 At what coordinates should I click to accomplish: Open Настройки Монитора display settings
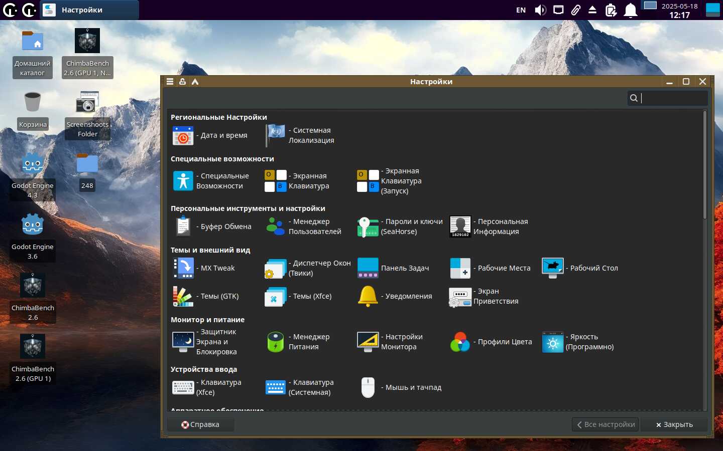tap(390, 342)
